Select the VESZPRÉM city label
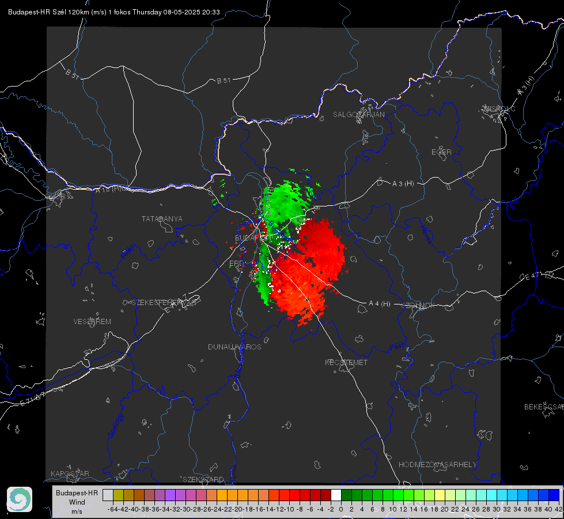 (92, 322)
